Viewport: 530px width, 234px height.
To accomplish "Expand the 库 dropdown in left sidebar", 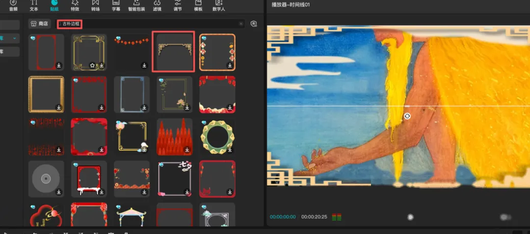I will pyautogui.click(x=14, y=39).
